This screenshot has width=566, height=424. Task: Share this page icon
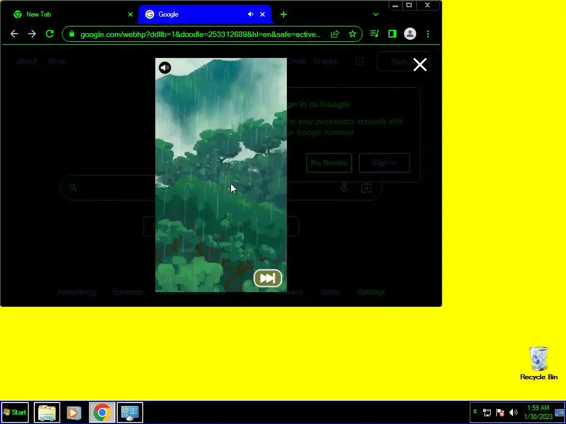click(335, 34)
